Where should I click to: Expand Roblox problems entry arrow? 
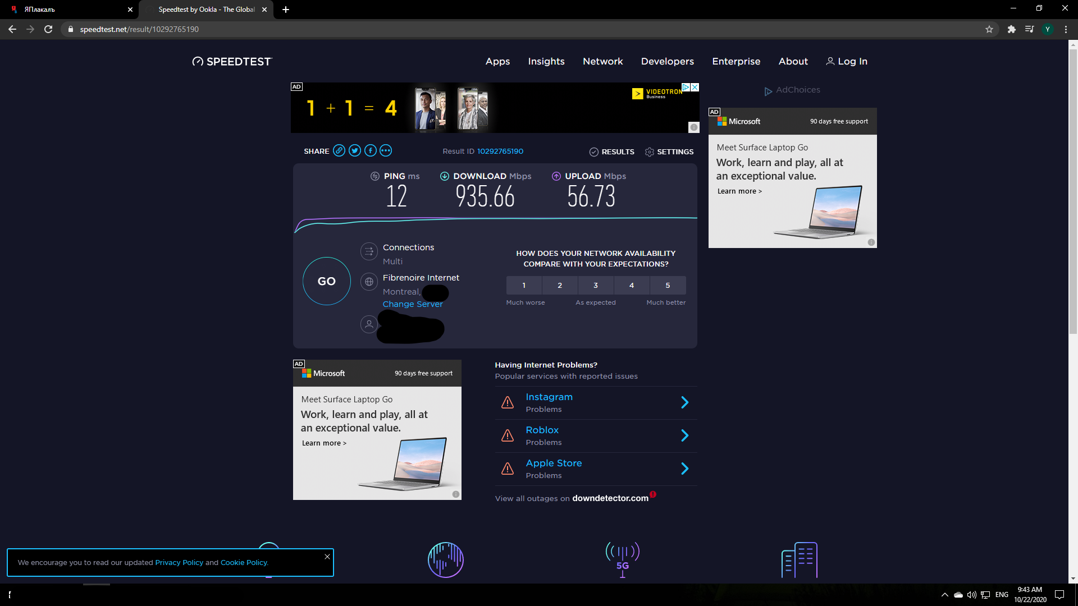pos(685,435)
